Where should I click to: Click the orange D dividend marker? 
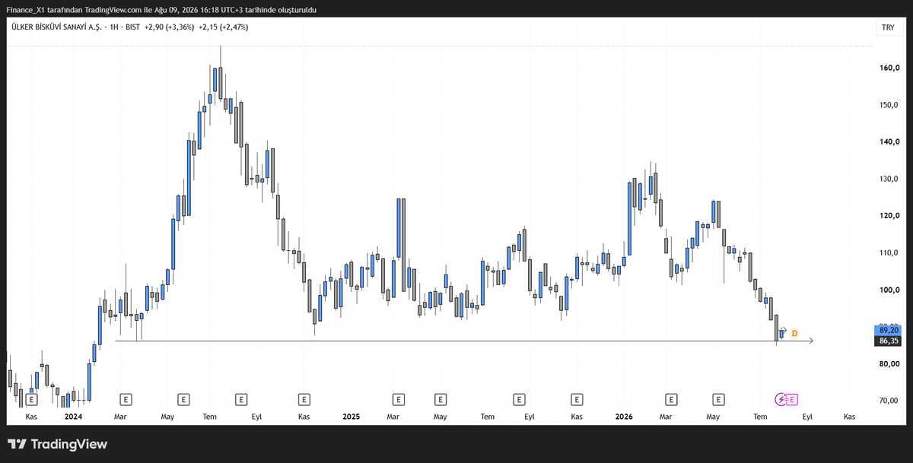pyautogui.click(x=794, y=333)
